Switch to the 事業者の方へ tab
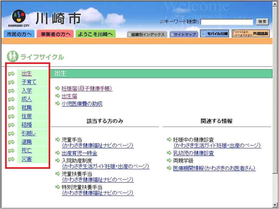 (x=55, y=34)
